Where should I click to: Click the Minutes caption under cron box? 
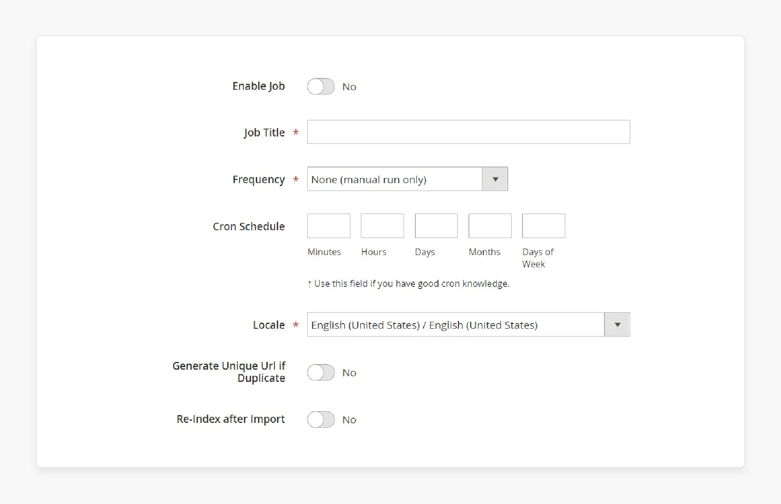click(324, 252)
